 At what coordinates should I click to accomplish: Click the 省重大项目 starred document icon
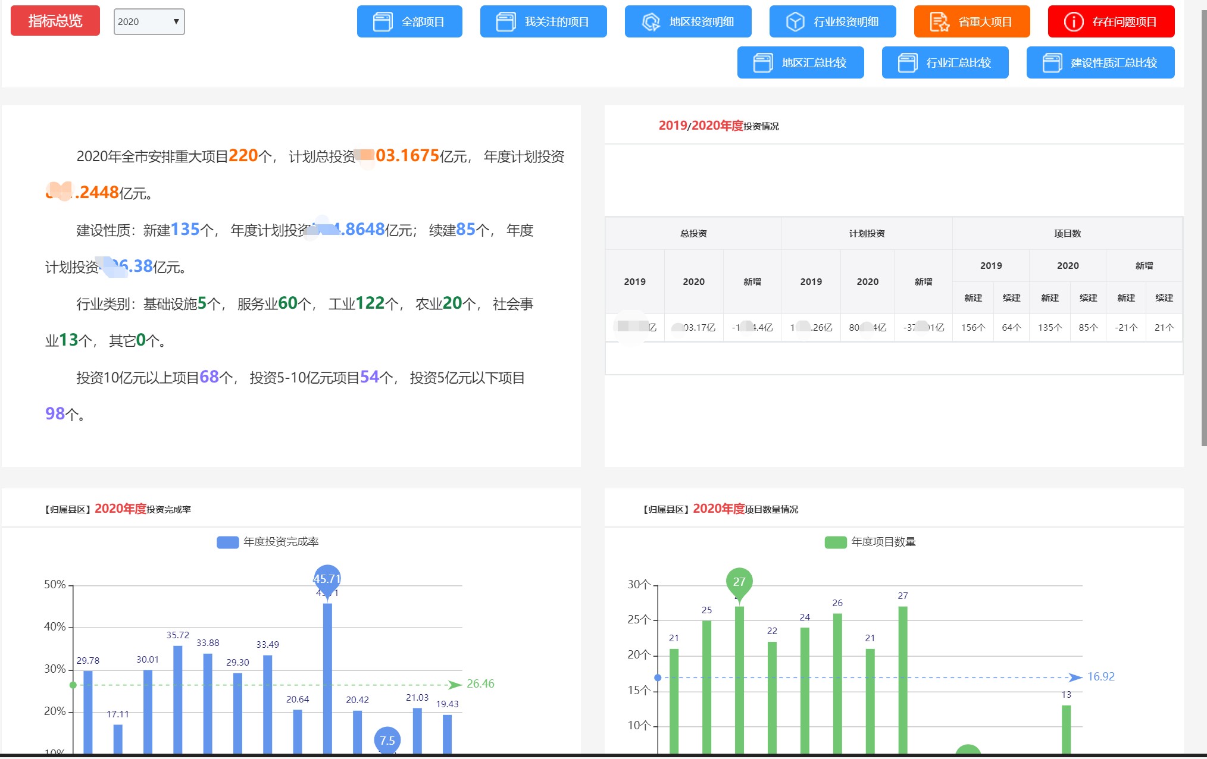click(x=940, y=22)
